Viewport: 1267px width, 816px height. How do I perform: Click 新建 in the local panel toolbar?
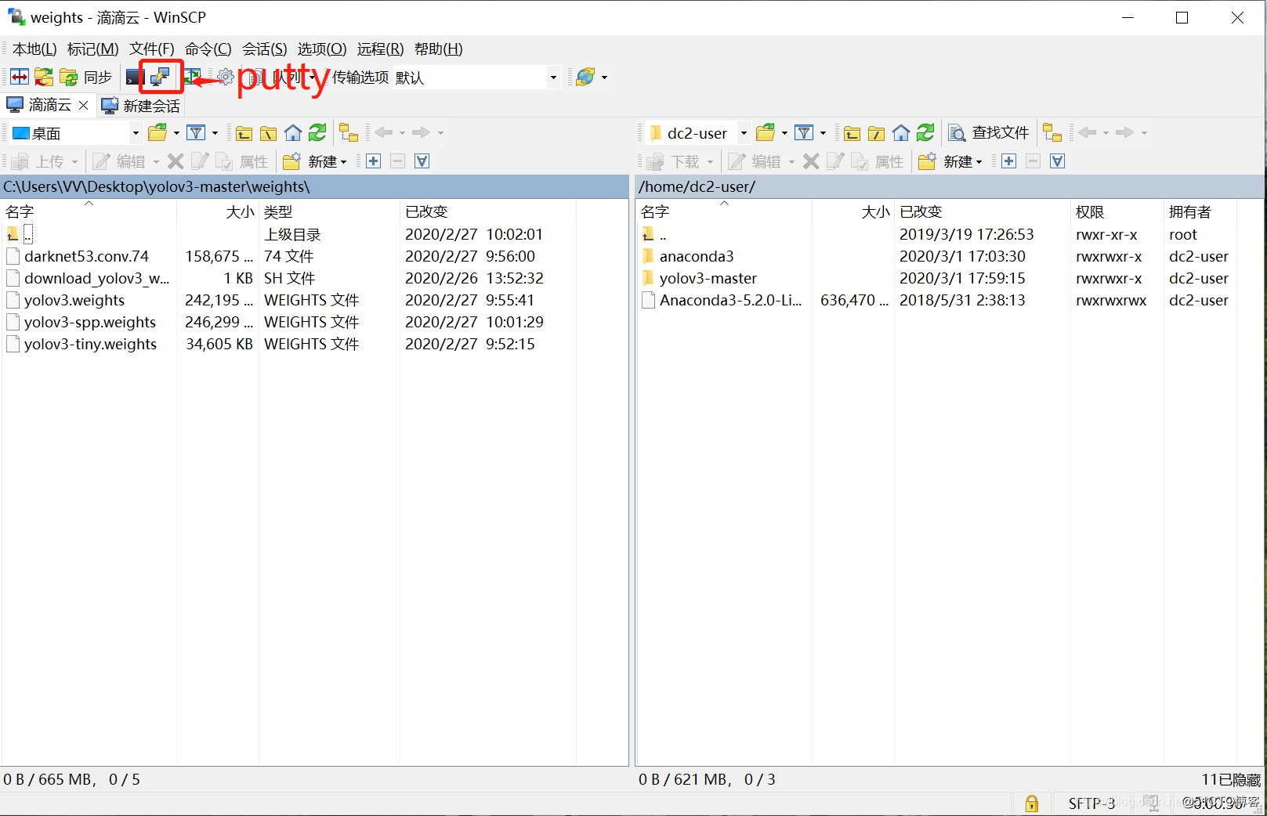coord(315,161)
